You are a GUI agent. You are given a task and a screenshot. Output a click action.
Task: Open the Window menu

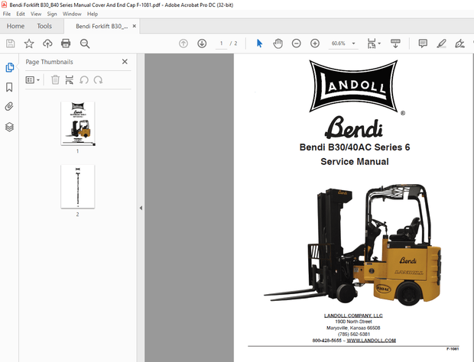pyautogui.click(x=72, y=14)
